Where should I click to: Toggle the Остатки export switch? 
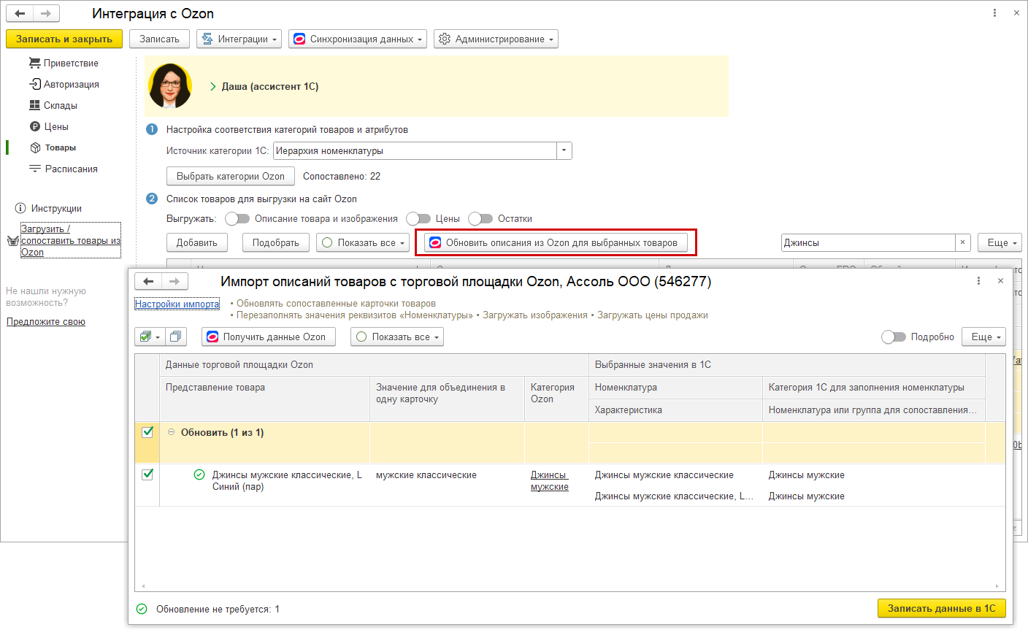pyautogui.click(x=480, y=218)
